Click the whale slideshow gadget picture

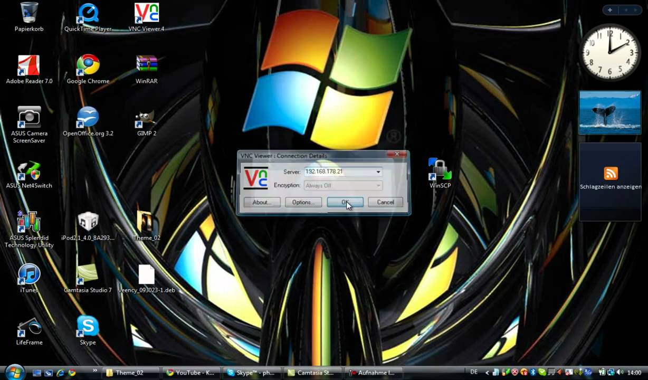pyautogui.click(x=610, y=112)
